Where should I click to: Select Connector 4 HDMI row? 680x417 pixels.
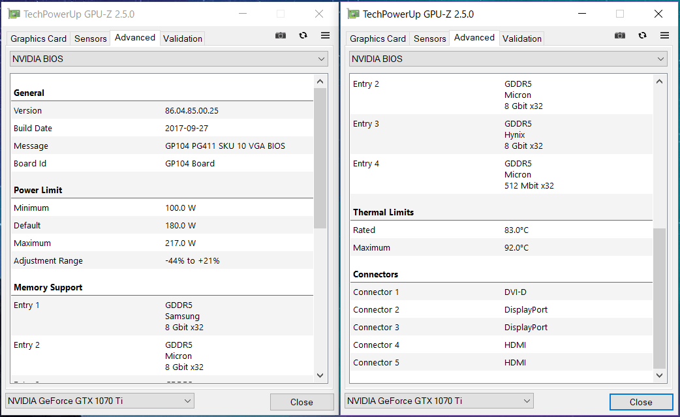(501, 345)
